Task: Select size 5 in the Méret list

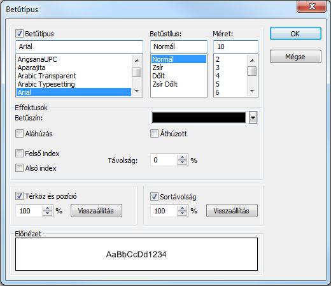Action: tap(230, 84)
